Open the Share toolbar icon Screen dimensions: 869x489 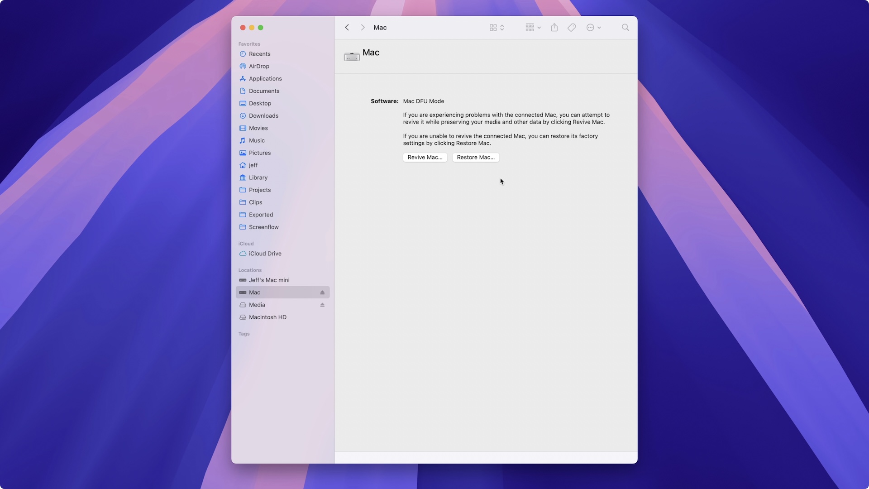(554, 28)
